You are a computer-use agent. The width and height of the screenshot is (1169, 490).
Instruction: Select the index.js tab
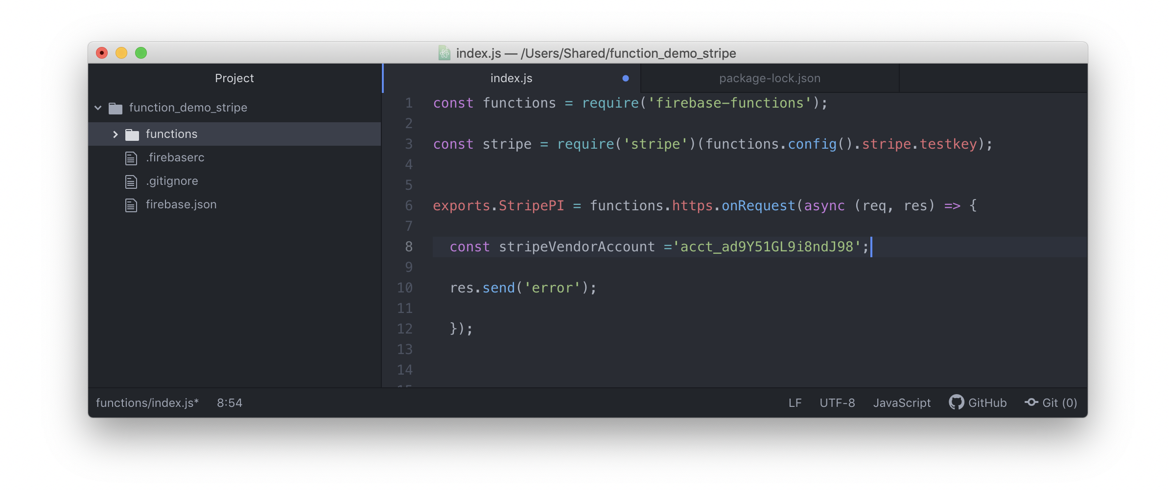[x=511, y=78]
